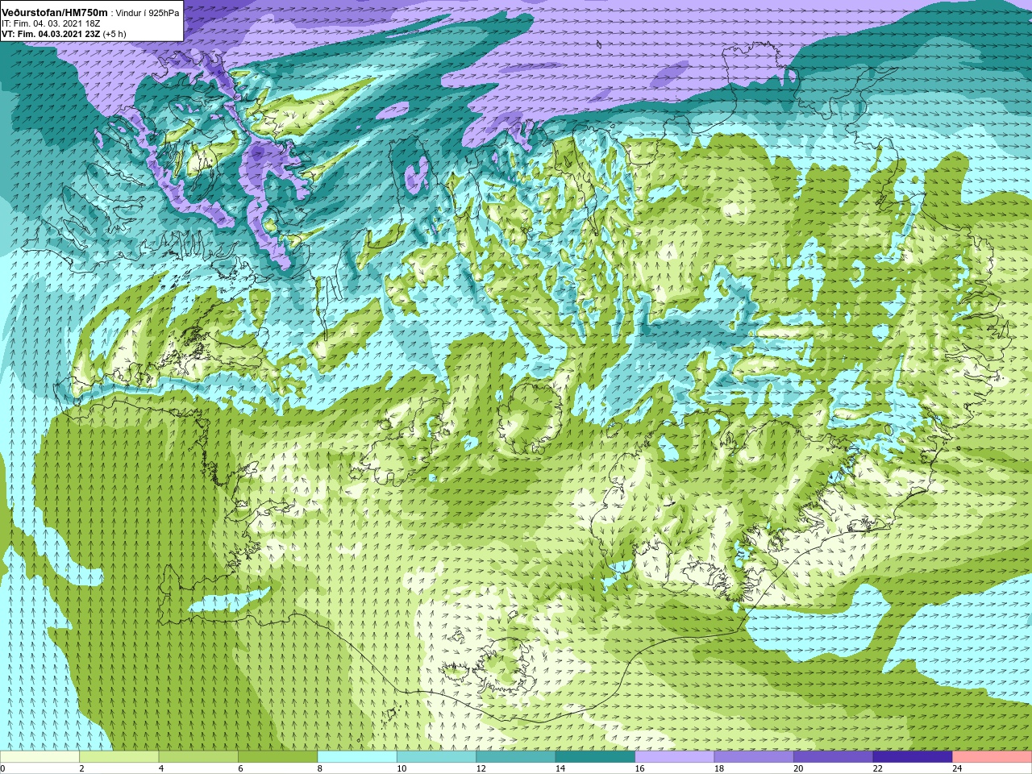Click the 8–10 light cyan legend swatch
Viewport: 1032px width, 774px height.
[357, 757]
